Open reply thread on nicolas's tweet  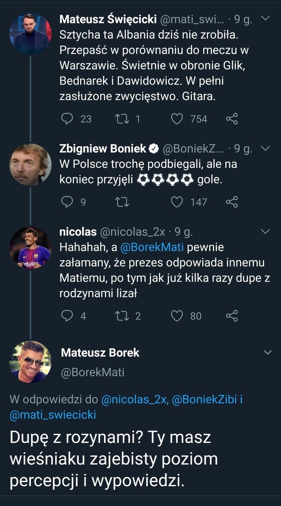[67, 316]
